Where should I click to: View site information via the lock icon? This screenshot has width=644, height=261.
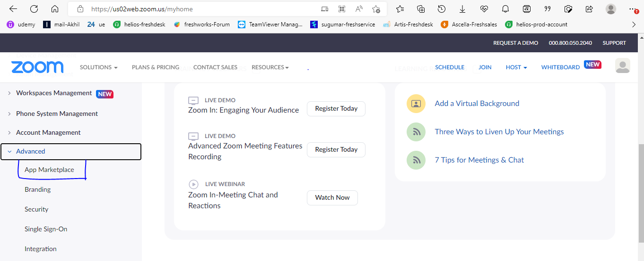(x=80, y=9)
